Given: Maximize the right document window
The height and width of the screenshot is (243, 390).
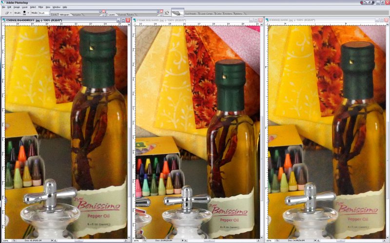Looking at the screenshot, I should coord(382,20).
